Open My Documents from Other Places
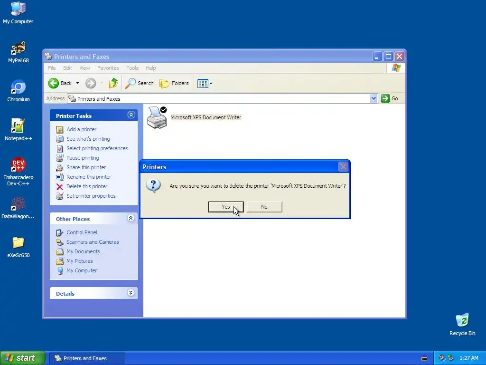 pyautogui.click(x=83, y=251)
